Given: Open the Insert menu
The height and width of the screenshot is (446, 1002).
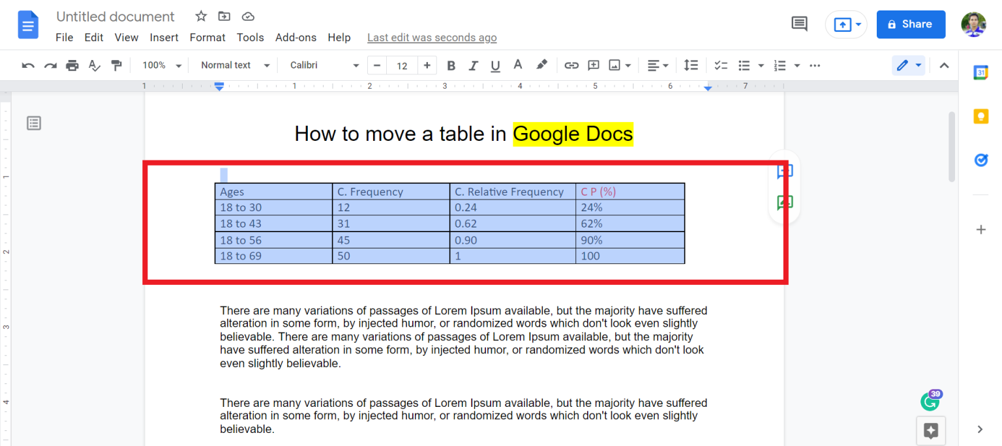Looking at the screenshot, I should click(x=164, y=37).
